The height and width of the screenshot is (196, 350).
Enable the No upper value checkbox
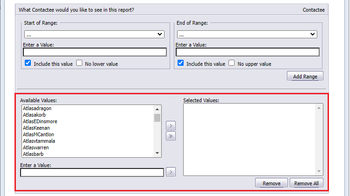[x=232, y=63]
